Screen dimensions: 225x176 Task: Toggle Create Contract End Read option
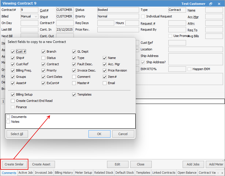pos(13,101)
